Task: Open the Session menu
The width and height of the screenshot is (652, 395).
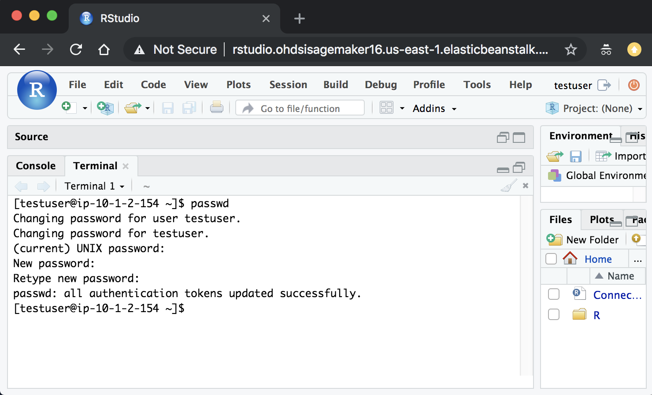Action: pos(289,85)
